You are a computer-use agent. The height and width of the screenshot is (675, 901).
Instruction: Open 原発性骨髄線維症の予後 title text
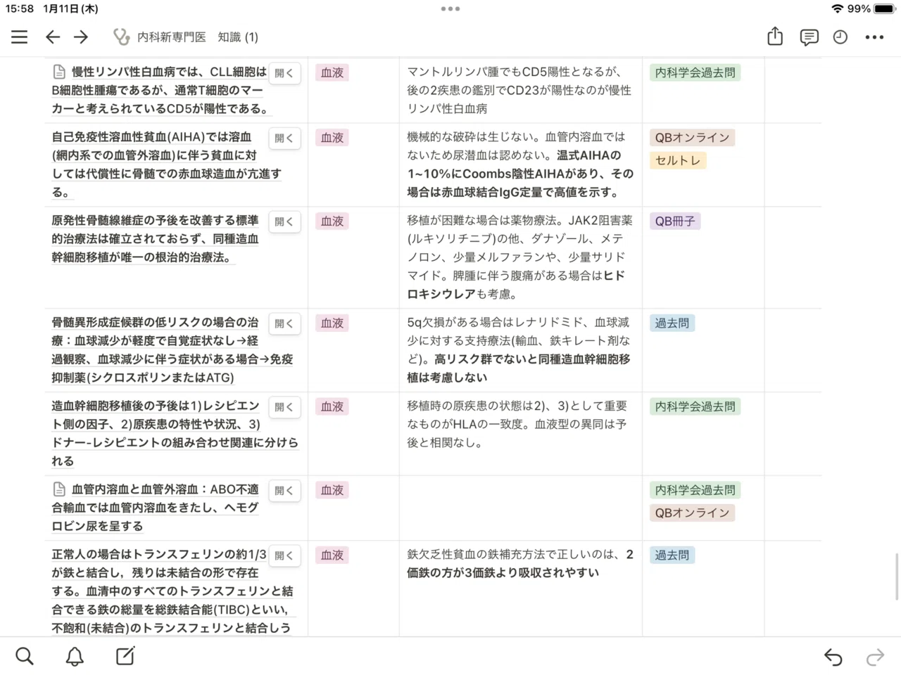[x=155, y=239]
